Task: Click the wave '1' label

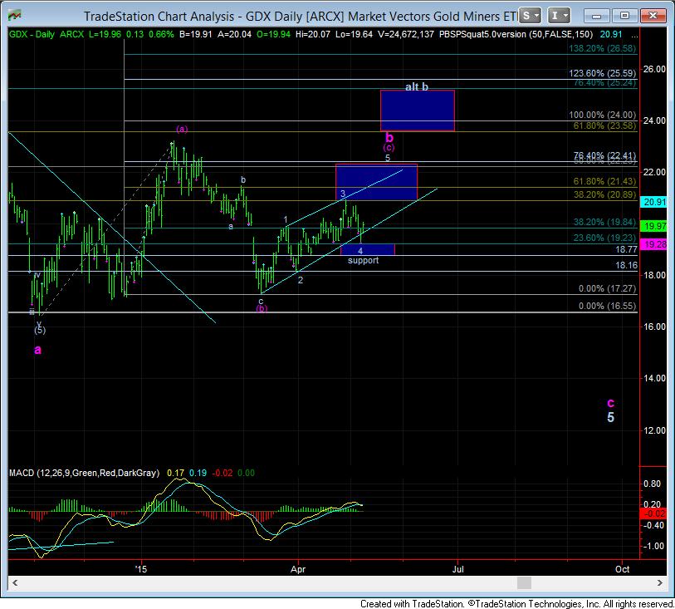Action: point(286,219)
